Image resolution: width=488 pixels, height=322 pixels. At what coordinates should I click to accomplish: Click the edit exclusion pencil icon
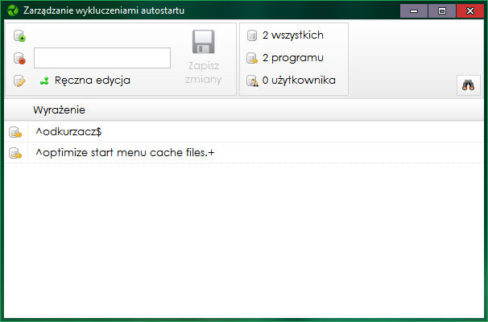tap(19, 80)
